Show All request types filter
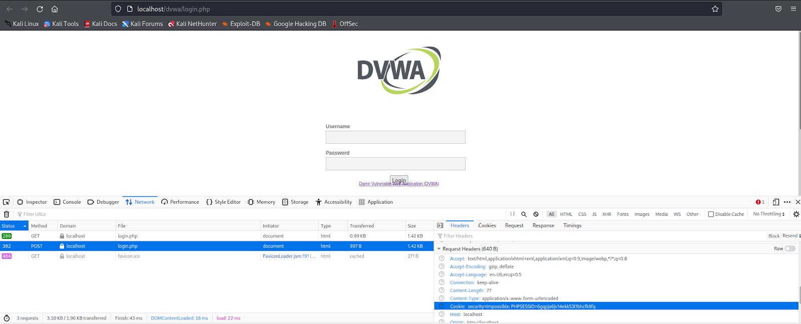This screenshot has height=324, width=801. click(x=552, y=214)
